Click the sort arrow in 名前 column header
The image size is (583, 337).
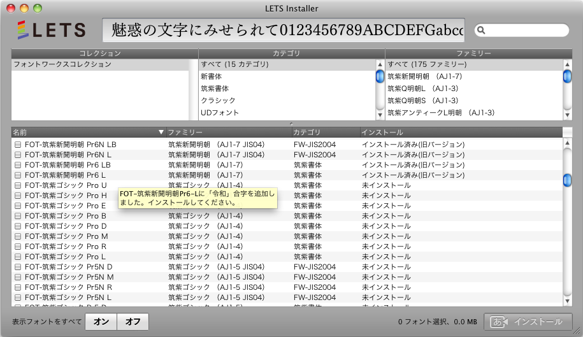click(x=161, y=132)
